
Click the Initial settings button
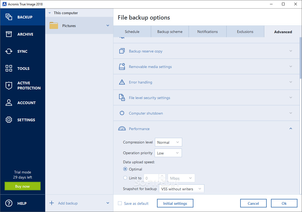175,203
